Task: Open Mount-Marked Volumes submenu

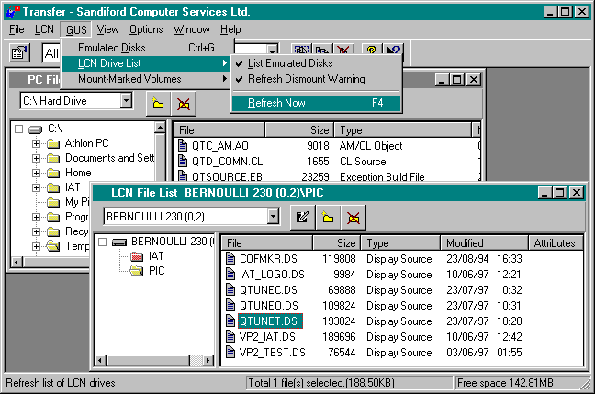Action: tap(146, 79)
